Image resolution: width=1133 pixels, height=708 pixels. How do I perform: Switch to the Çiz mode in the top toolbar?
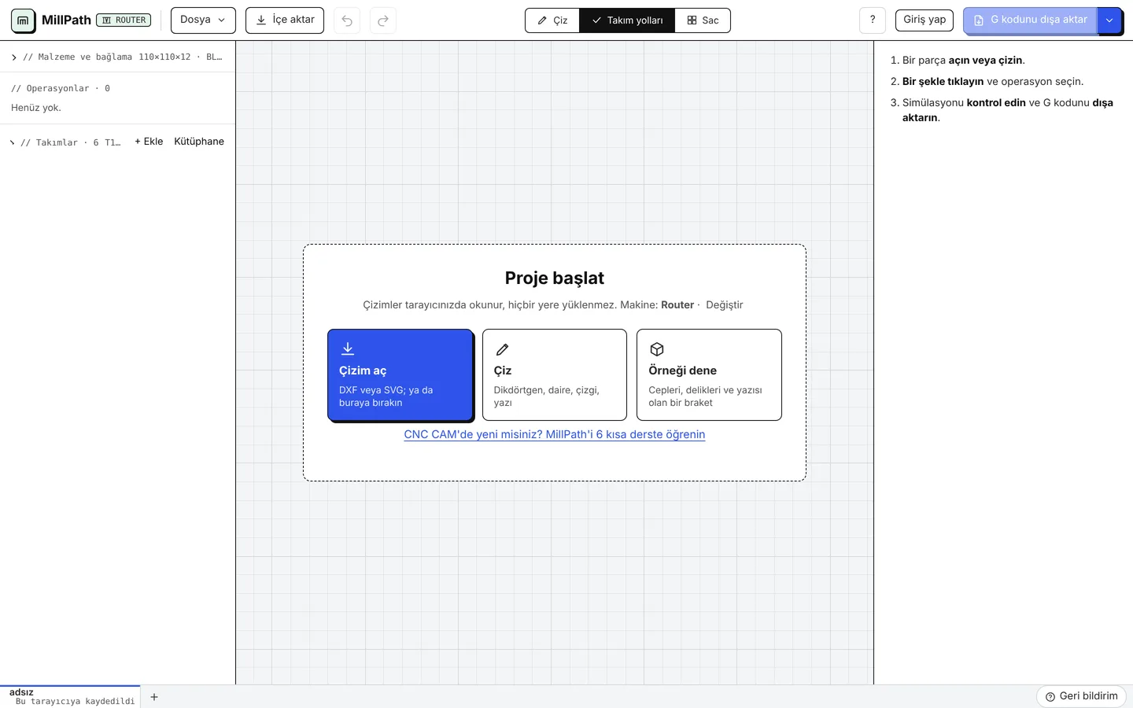coord(552,20)
